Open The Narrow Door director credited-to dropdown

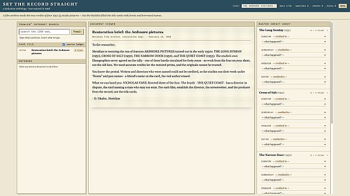point(299,161)
